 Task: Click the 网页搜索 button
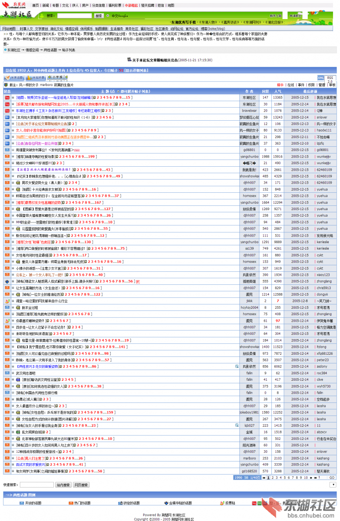(81, 485)
